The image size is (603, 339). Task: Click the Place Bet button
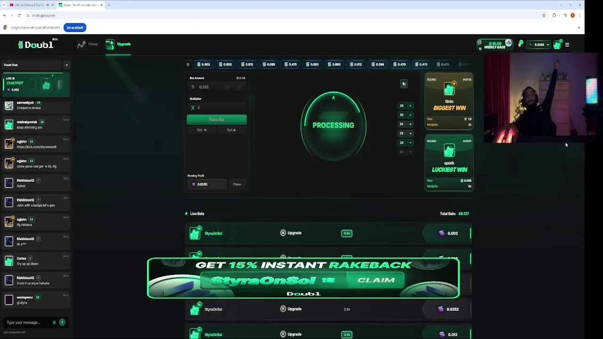pyautogui.click(x=217, y=120)
